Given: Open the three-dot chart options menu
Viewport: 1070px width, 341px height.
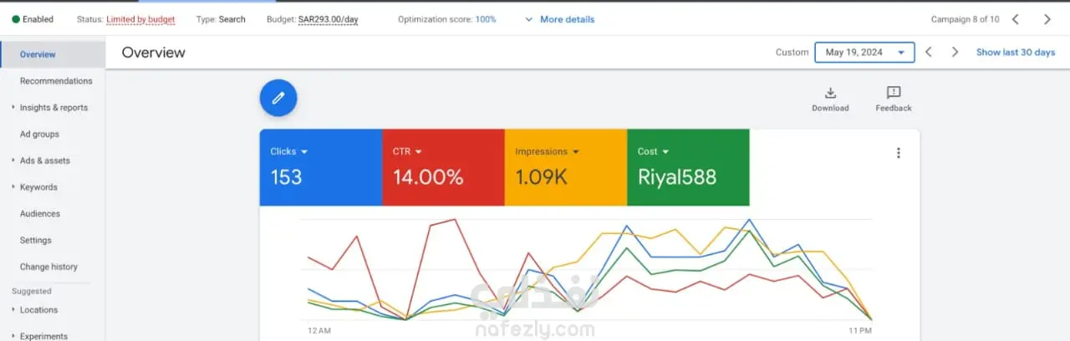Looking at the screenshot, I should pyautogui.click(x=899, y=153).
